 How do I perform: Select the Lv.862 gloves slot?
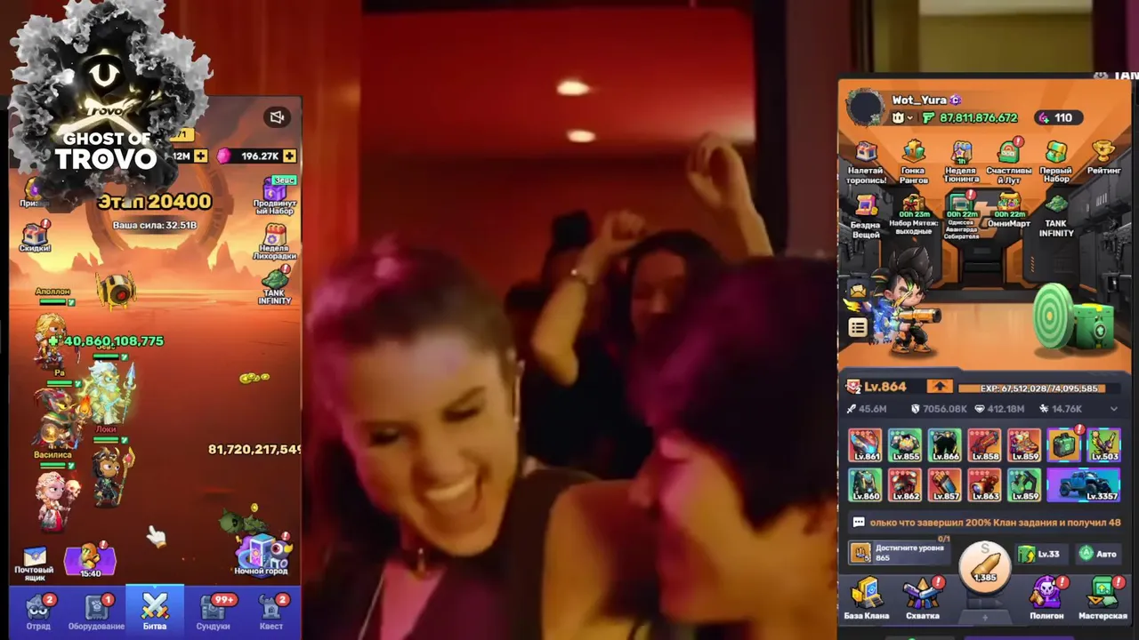tap(905, 485)
